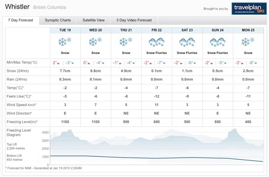Open the Synoptic Charts tab
Image resolution: width=269 pixels, height=177 pixels.
pos(58,20)
